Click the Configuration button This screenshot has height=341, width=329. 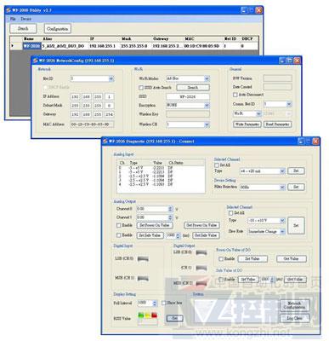tap(58, 29)
